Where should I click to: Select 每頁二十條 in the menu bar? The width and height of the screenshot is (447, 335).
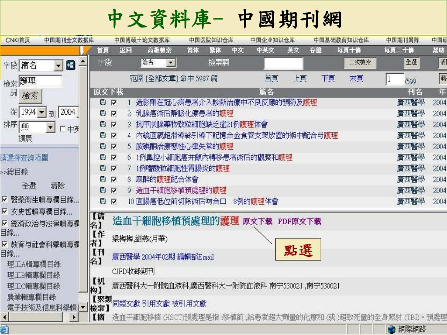click(x=399, y=50)
